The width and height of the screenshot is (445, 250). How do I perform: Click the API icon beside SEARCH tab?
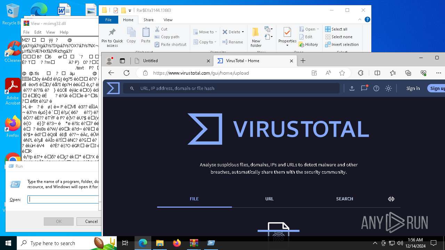(x=391, y=199)
